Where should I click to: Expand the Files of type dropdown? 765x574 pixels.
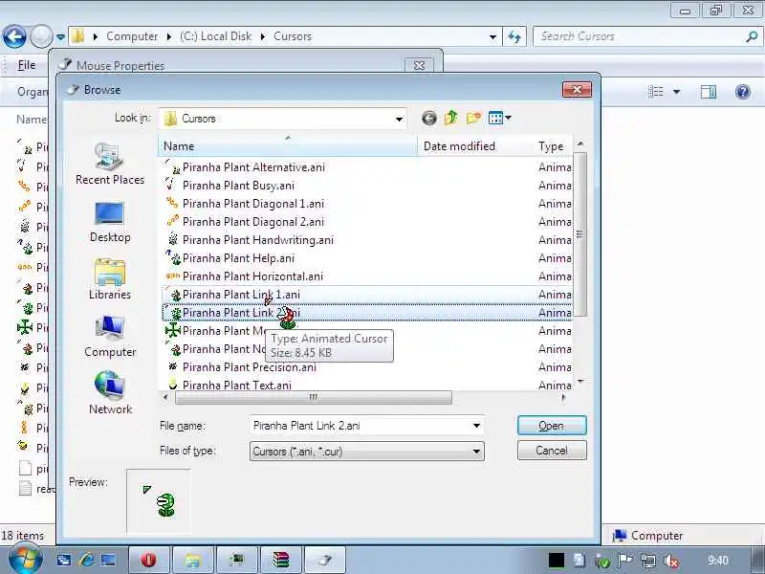pos(476,452)
